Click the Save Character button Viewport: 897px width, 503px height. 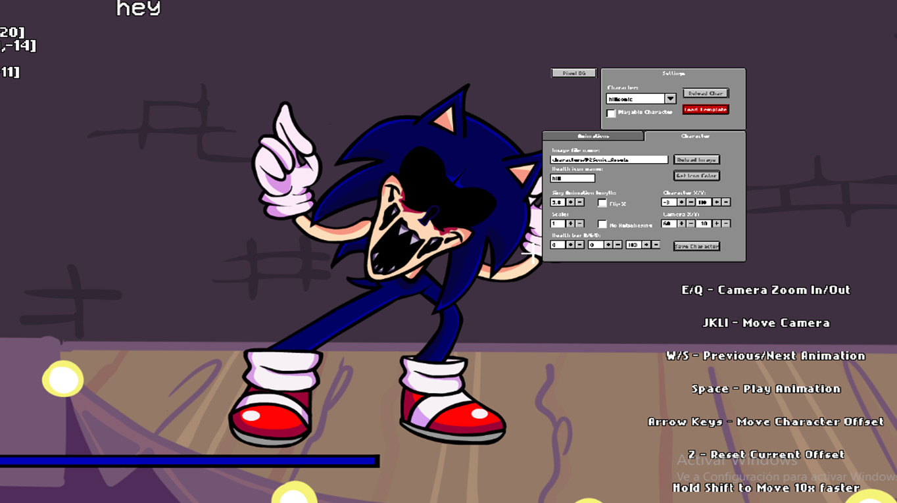(x=697, y=246)
